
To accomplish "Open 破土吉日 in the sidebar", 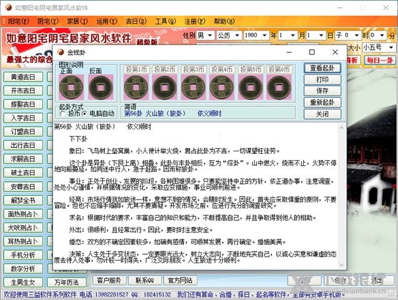I will [x=23, y=173].
